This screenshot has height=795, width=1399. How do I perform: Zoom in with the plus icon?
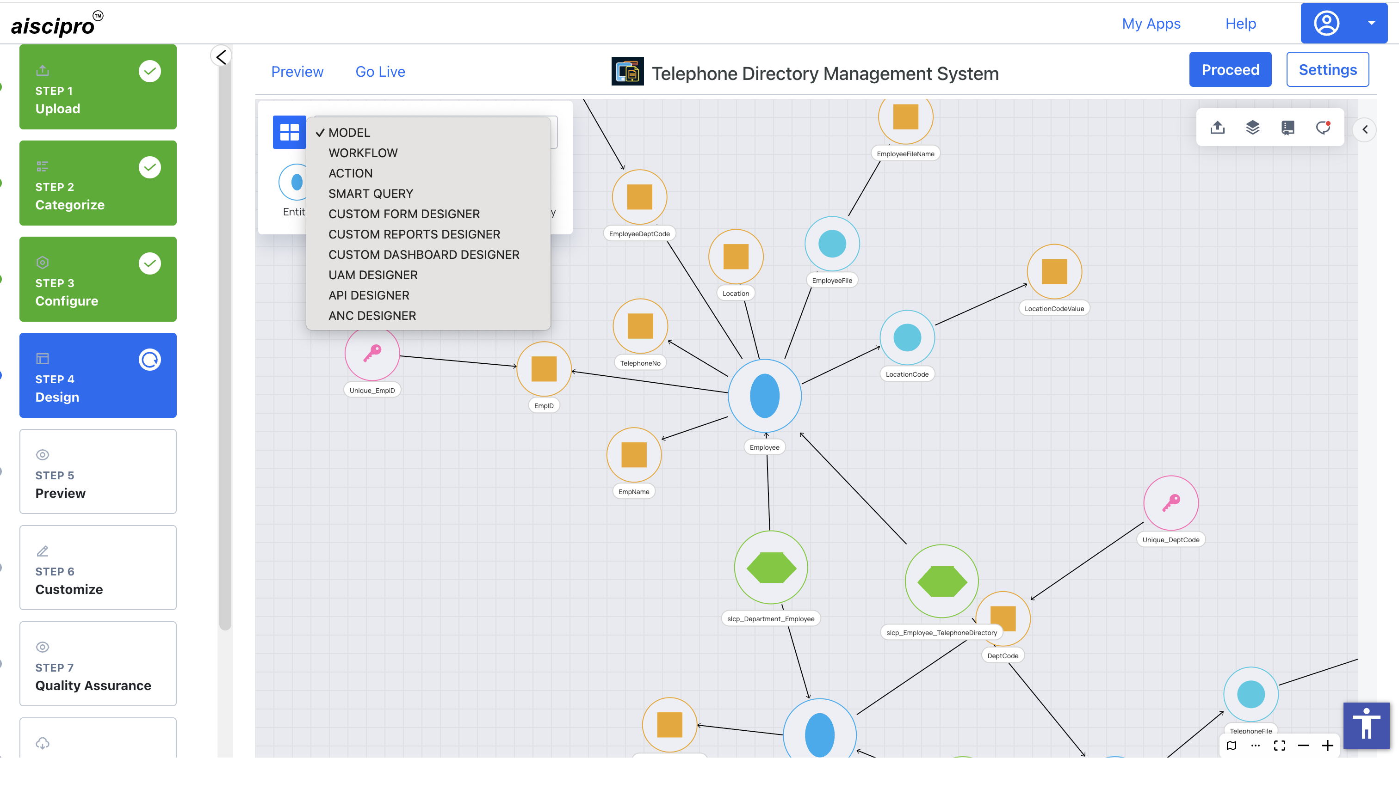pos(1327,746)
